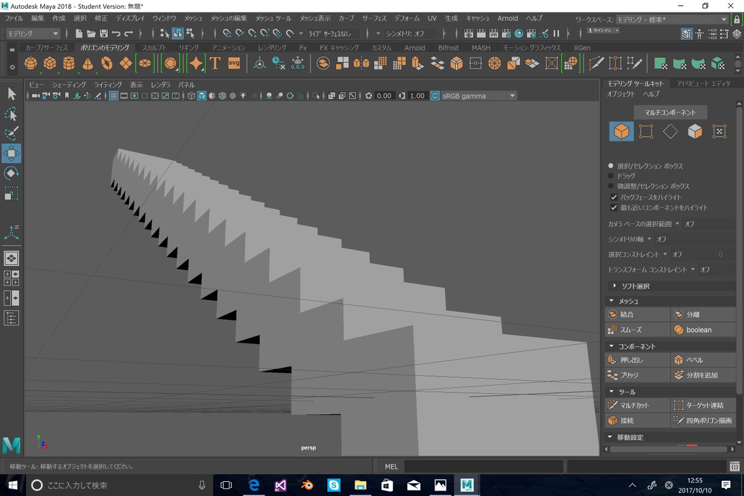Screen dimensions: 744x496
Task: Open the シンメトリ: オフ dropdown
Action: (x=409, y=33)
